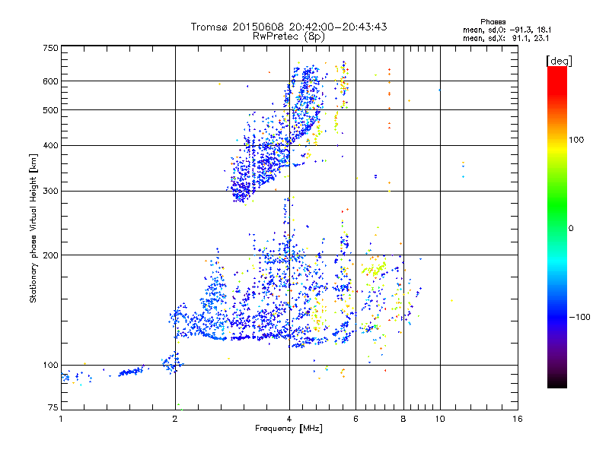Click the '0' colorbar tick label
Screen dimensions: 609x456
tap(571, 228)
